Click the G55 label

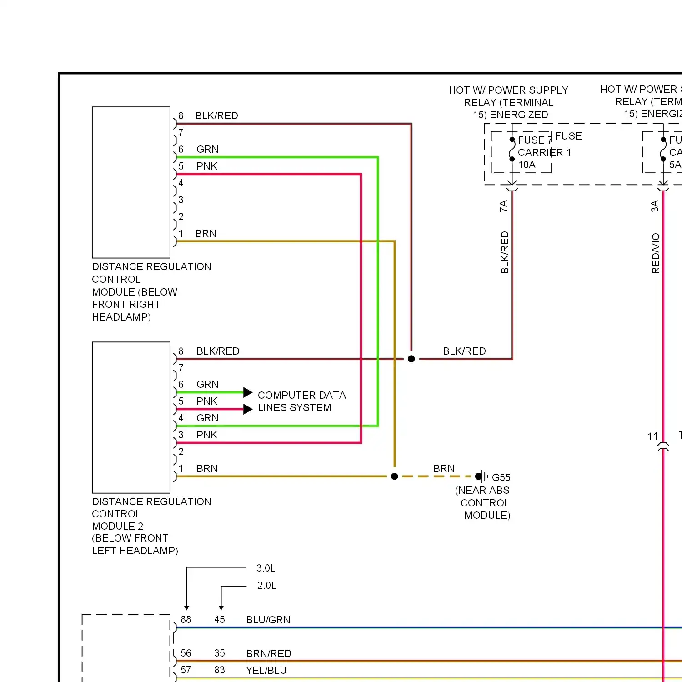(501, 478)
